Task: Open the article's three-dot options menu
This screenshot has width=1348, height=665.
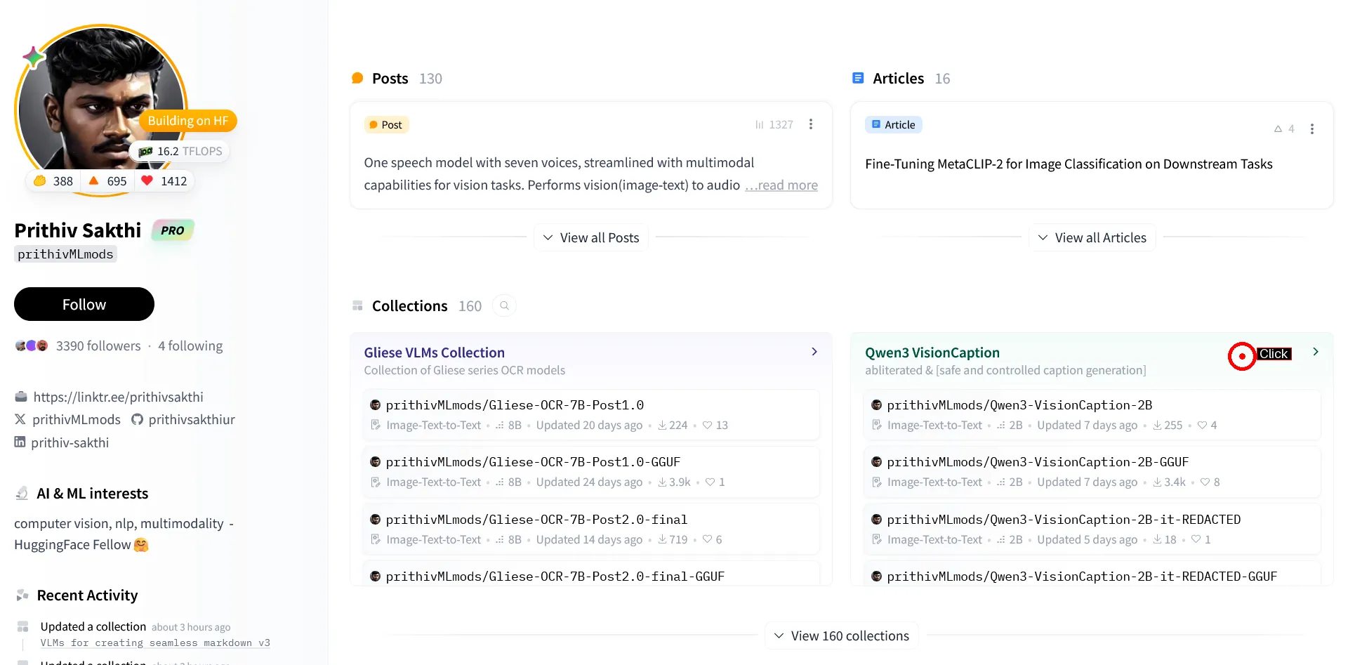Action: (x=1311, y=129)
